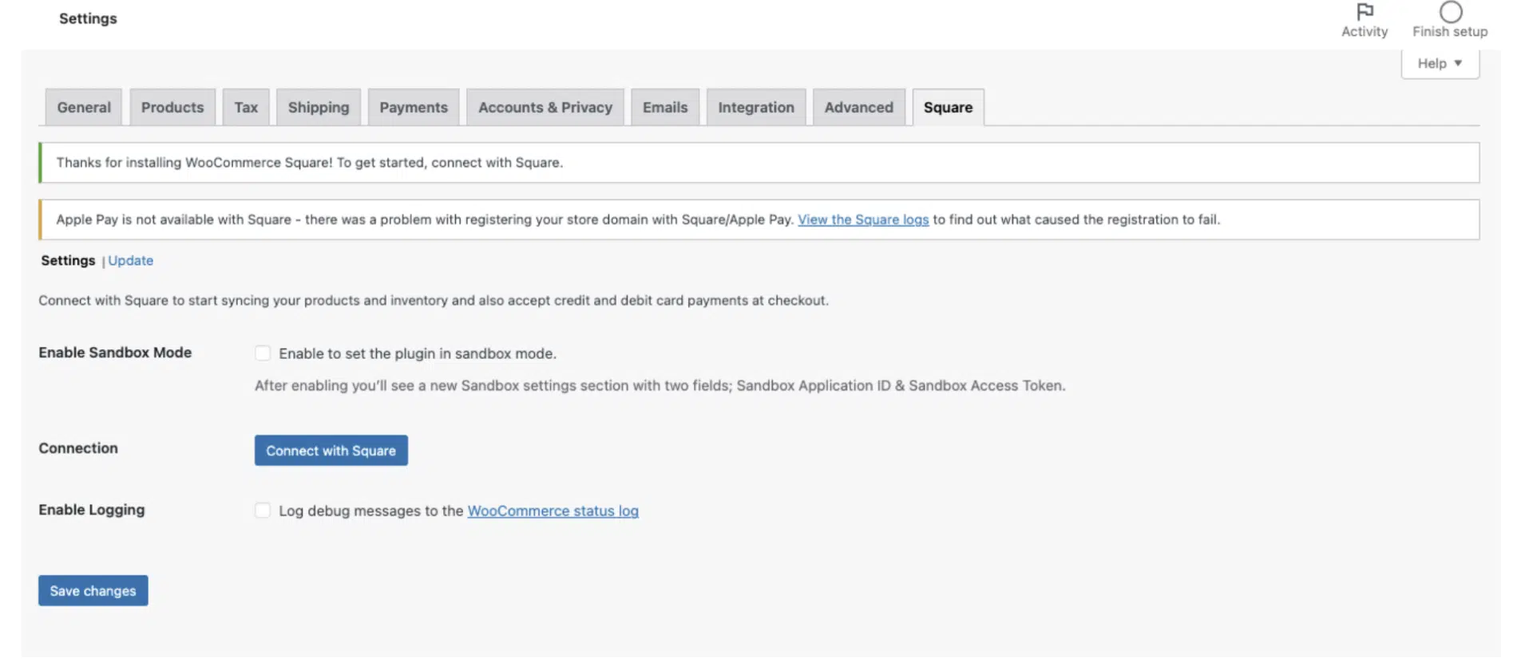Follow the WooCommerce status log link

click(x=553, y=511)
